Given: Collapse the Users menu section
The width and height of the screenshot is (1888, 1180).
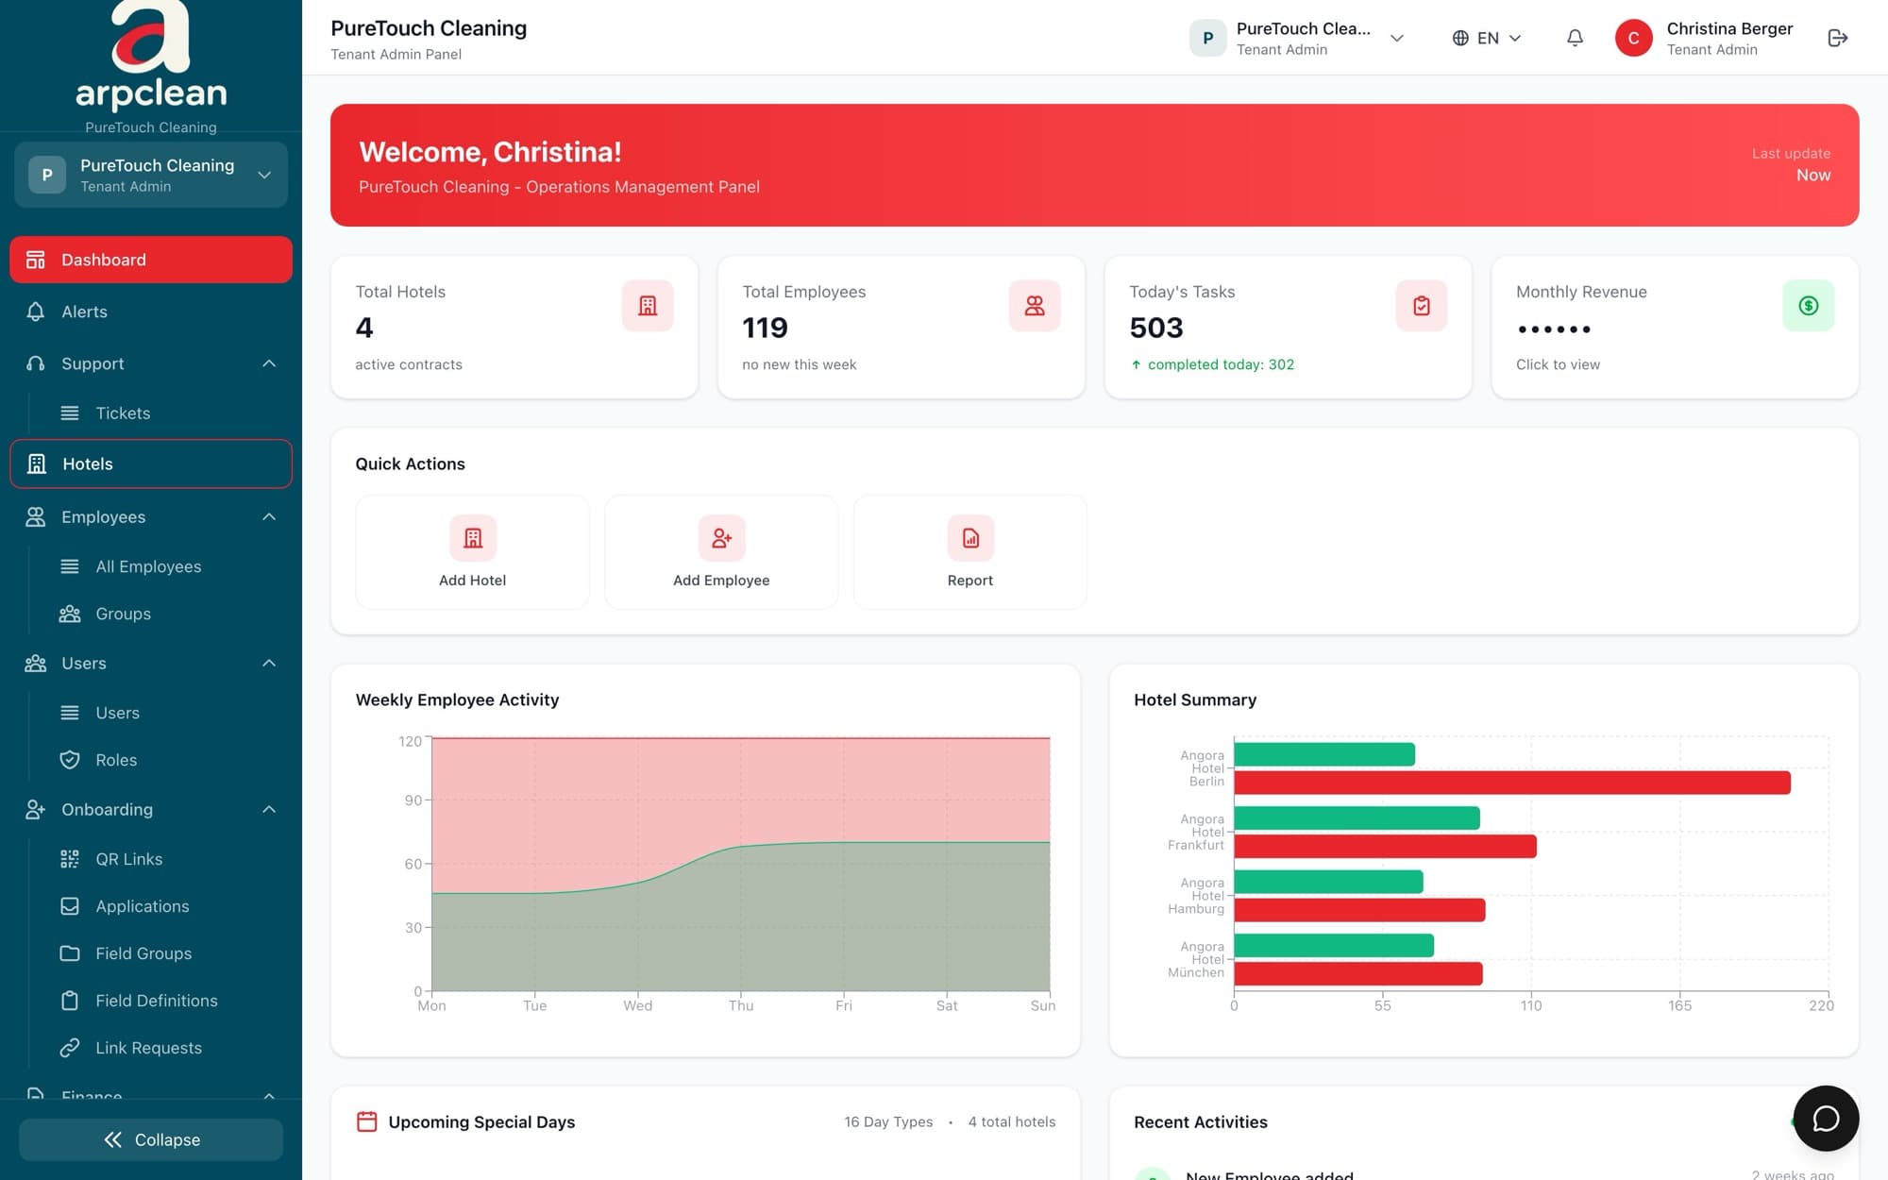Looking at the screenshot, I should point(269,663).
